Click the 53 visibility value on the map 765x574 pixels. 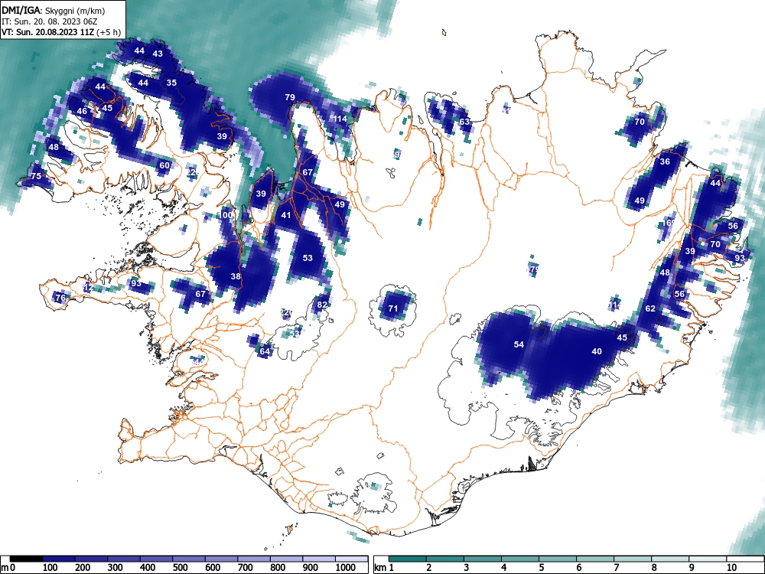click(308, 258)
